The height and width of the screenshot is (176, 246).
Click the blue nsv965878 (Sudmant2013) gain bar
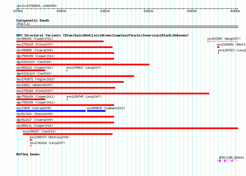96,111
